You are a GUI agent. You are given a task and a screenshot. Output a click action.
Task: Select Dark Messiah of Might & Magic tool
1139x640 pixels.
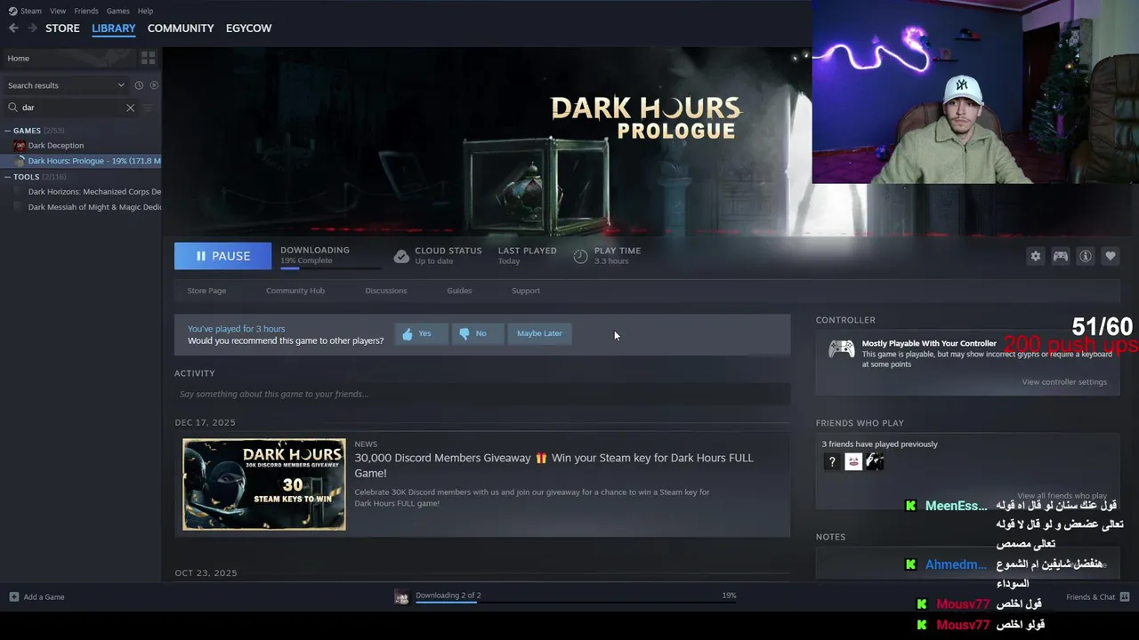[94, 207]
